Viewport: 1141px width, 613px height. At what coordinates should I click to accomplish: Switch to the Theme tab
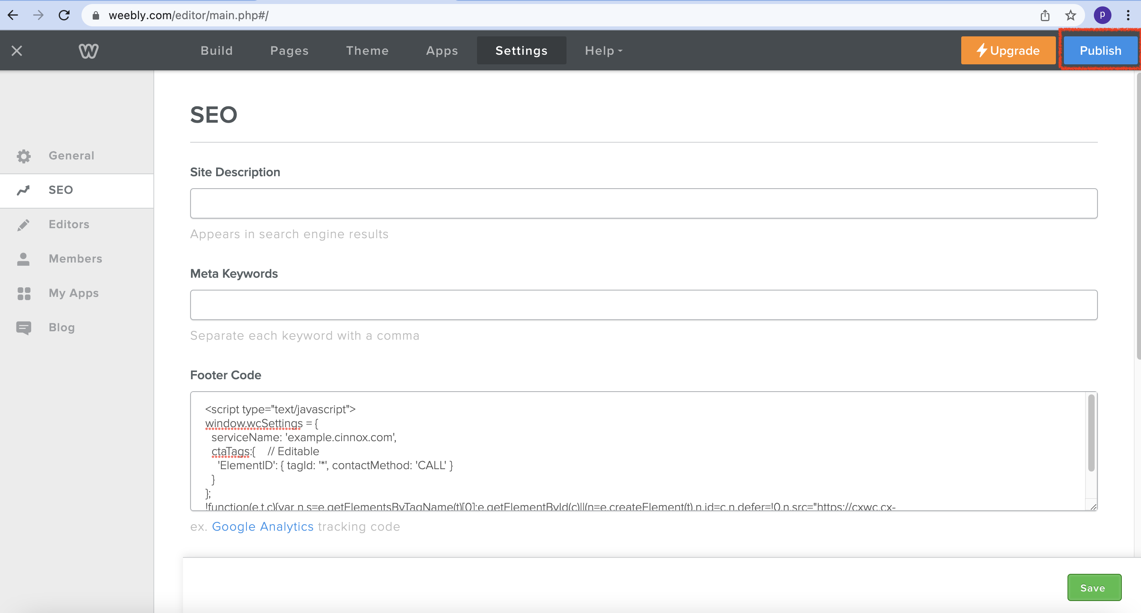tap(367, 51)
